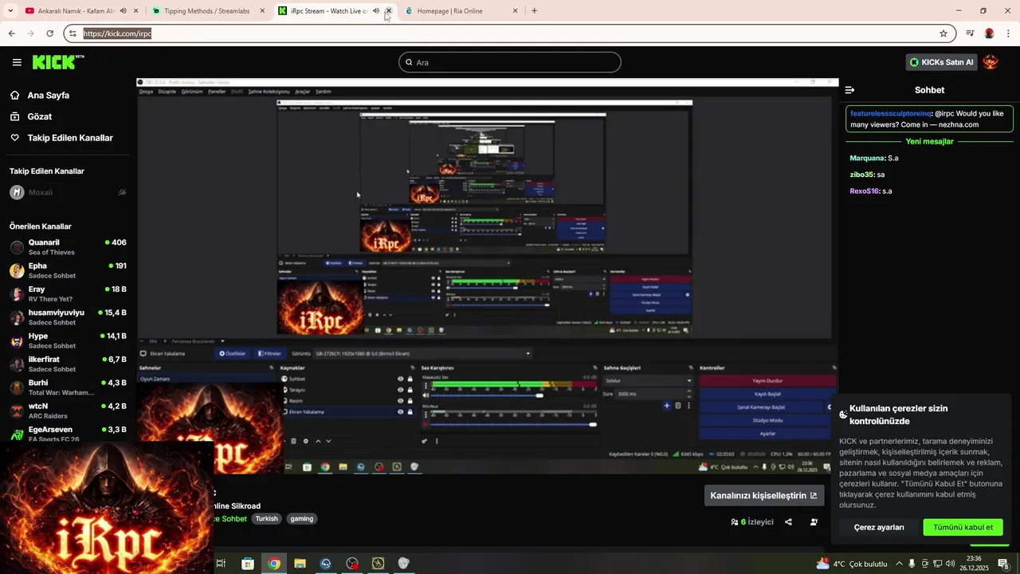
Task: Go to Ana Sayfa in sidebar
Action: [48, 95]
